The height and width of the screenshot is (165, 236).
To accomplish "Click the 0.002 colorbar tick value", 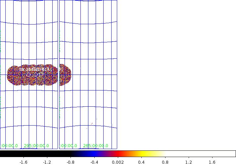I will (x=118, y=162).
